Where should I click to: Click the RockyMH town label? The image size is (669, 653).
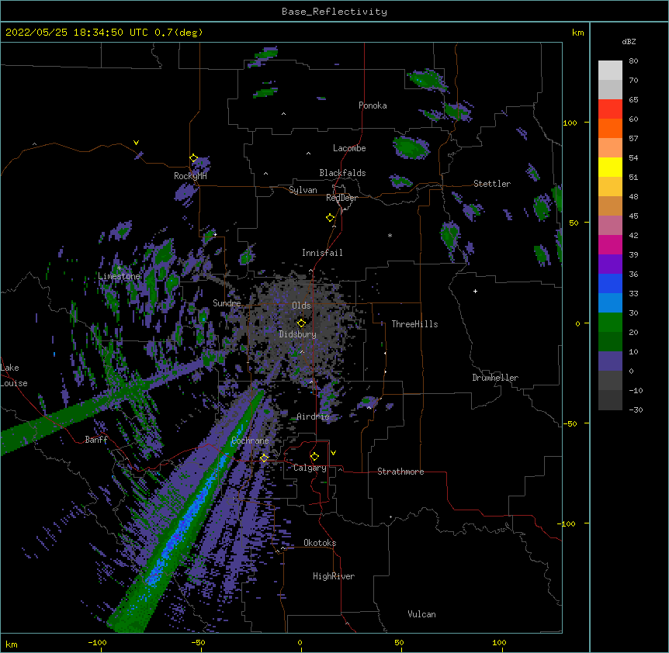point(190,176)
